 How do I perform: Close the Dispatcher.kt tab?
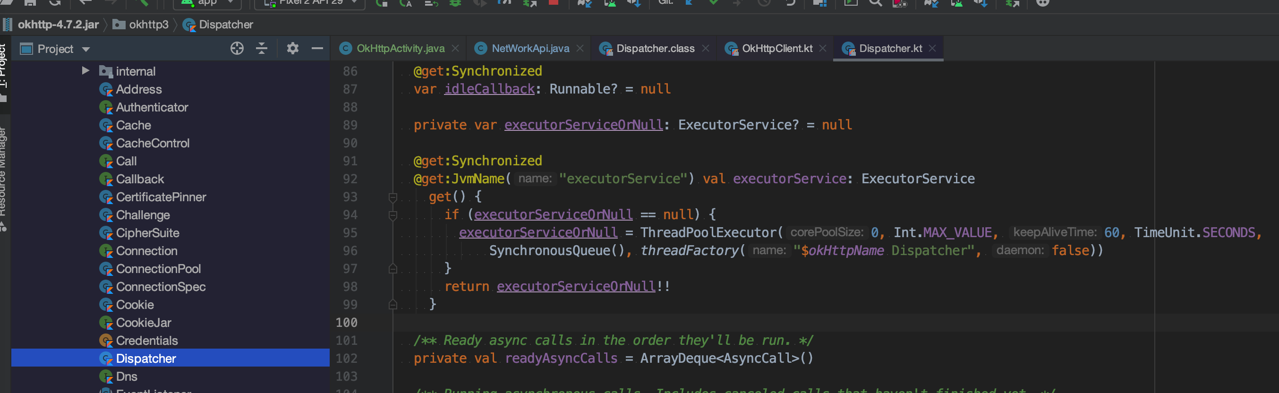point(932,48)
